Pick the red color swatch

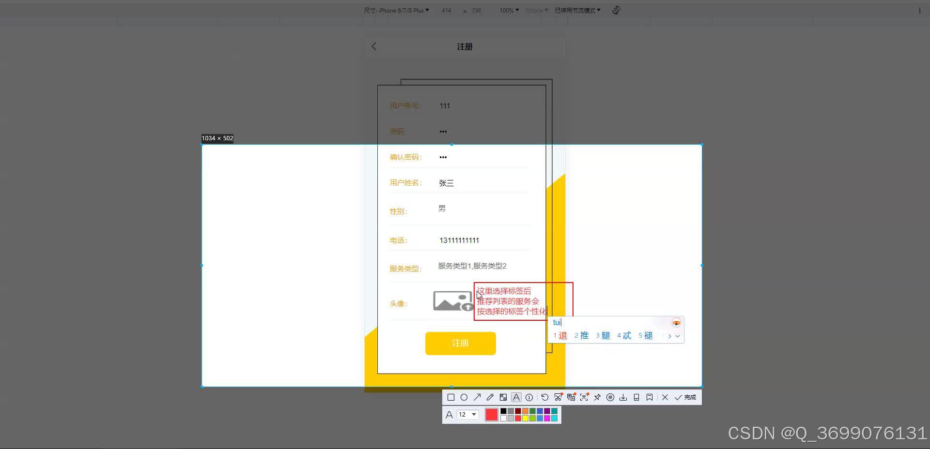[491, 414]
